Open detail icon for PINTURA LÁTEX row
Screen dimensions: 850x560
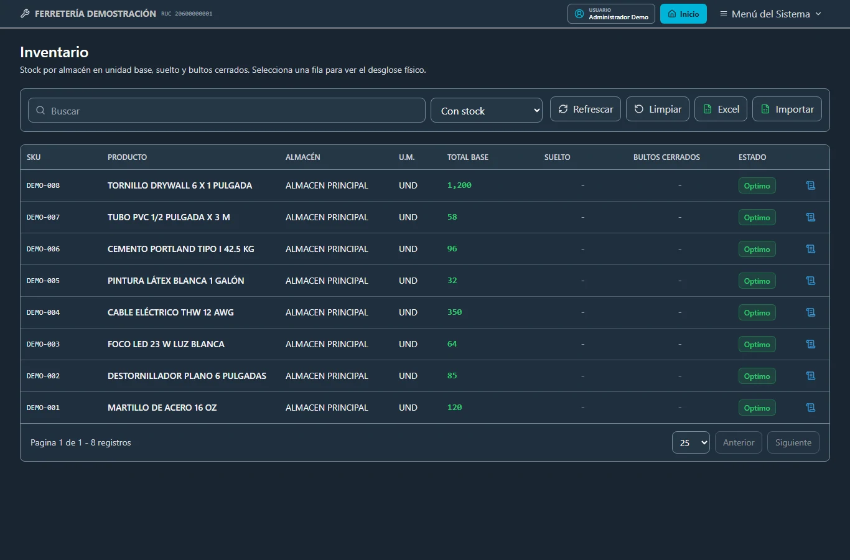click(810, 281)
